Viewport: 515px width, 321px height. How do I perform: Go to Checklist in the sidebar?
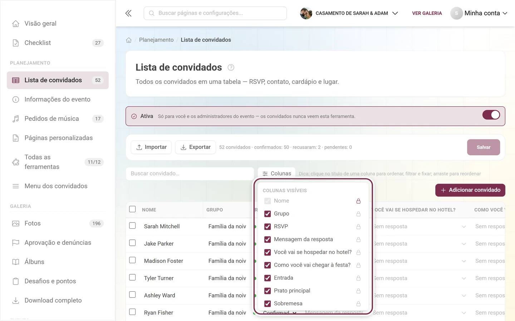[58, 43]
